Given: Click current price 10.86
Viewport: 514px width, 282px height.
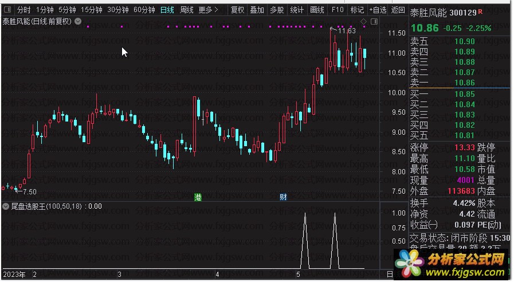Looking at the screenshot, I should [425, 28].
